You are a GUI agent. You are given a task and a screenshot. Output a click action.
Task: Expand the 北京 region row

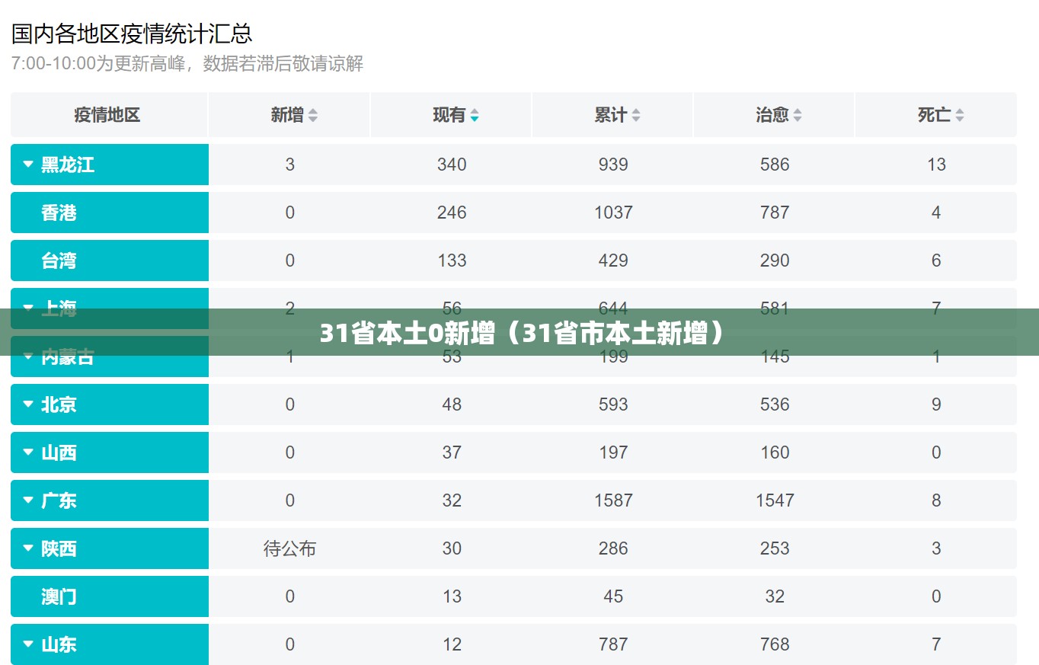click(110, 404)
